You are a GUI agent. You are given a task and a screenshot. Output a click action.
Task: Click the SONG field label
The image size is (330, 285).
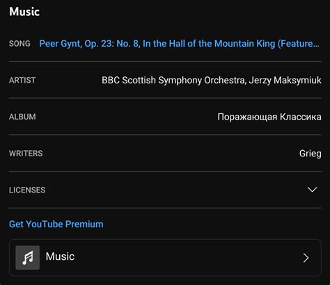(x=19, y=44)
